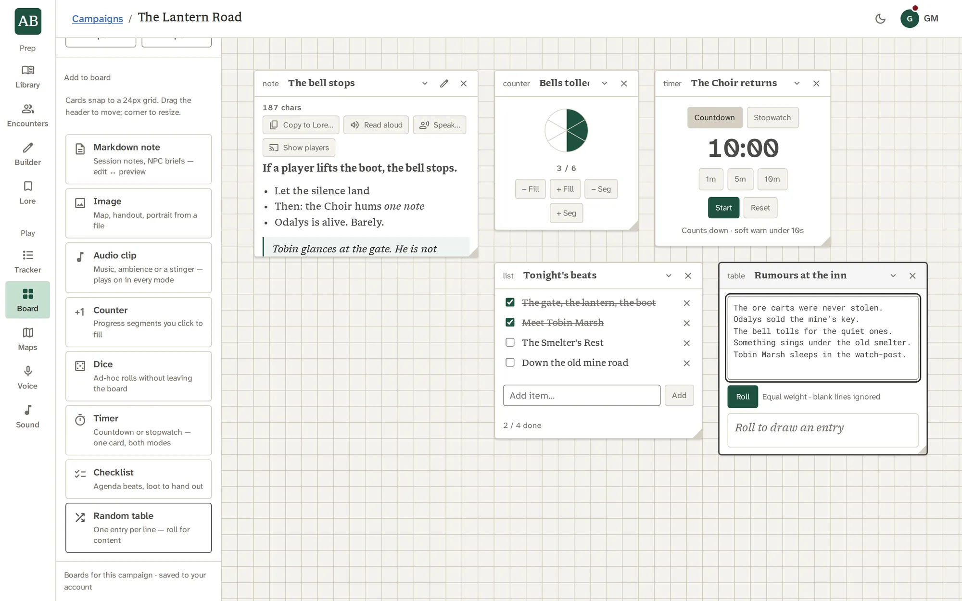Screen dimensions: 962x601
Task: Close the Bells tolled counter card
Action: pos(624,83)
